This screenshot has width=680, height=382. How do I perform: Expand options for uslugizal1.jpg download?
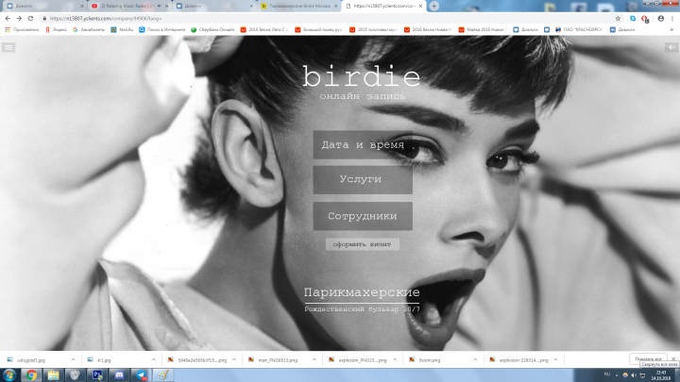pos(73,360)
